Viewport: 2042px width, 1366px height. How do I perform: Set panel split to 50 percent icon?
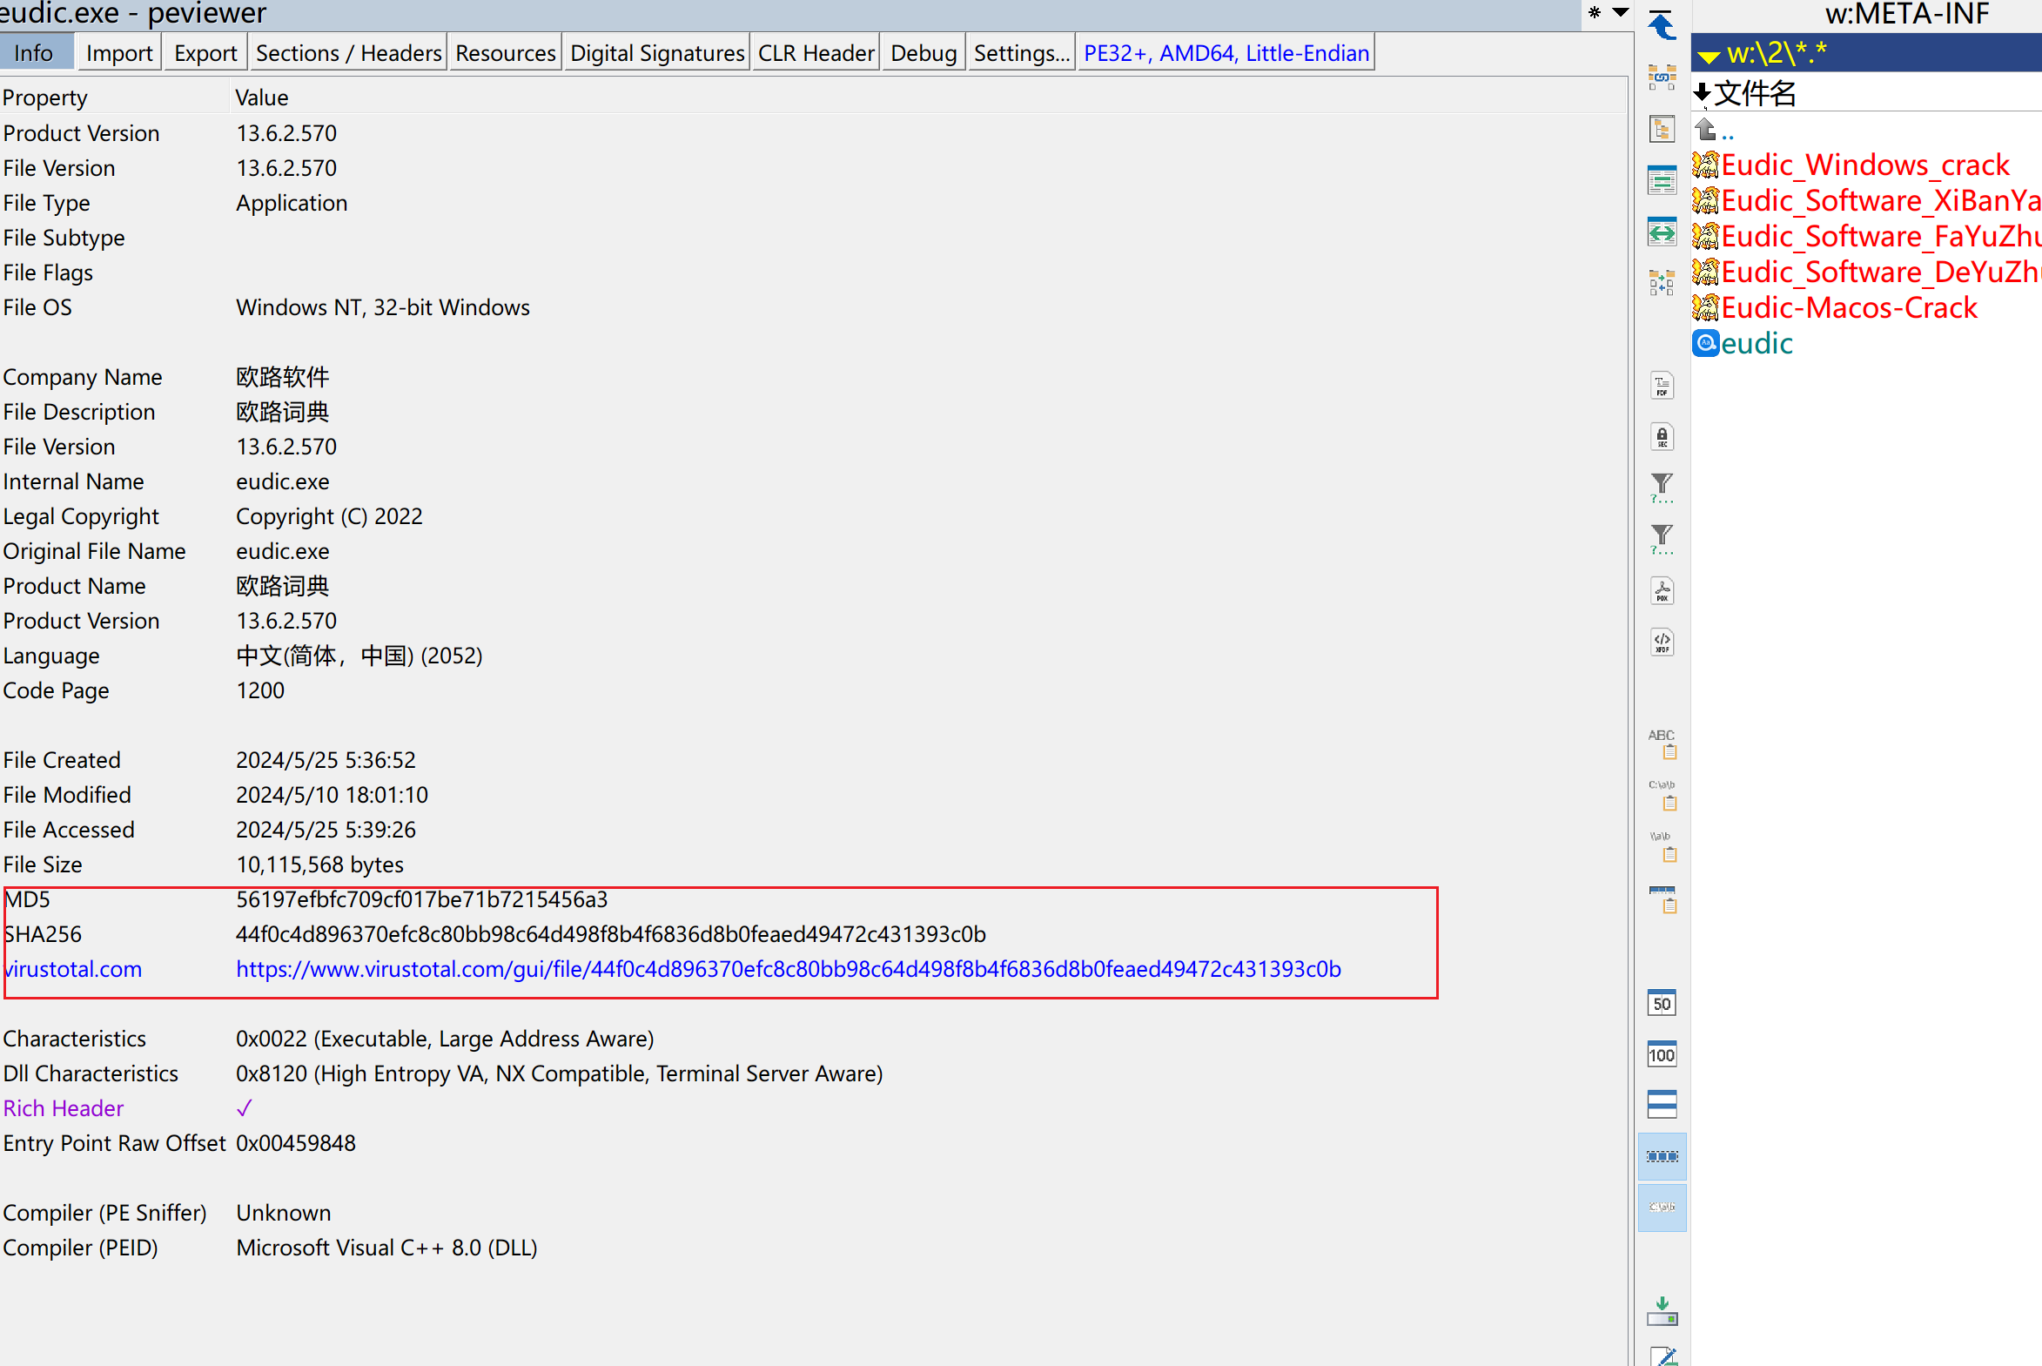pos(1662,1003)
